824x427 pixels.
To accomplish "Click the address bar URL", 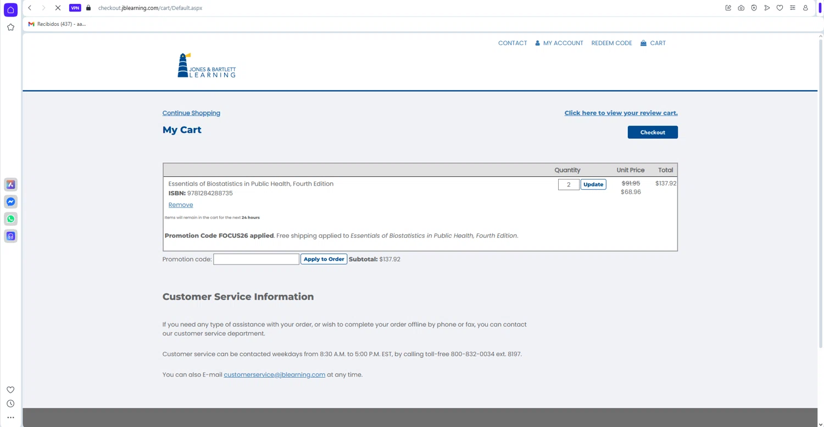I will tap(150, 8).
